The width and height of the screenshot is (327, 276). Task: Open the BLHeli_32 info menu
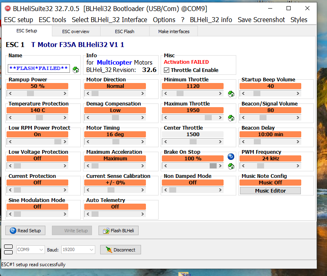point(211,20)
